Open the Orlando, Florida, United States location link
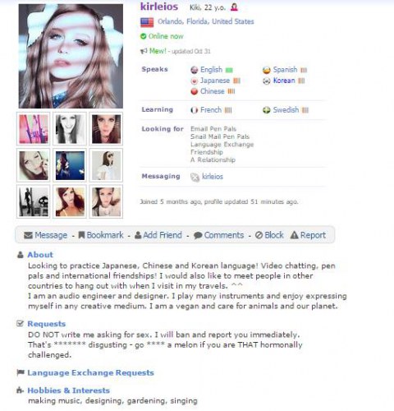The width and height of the screenshot is (394, 411). [206, 21]
